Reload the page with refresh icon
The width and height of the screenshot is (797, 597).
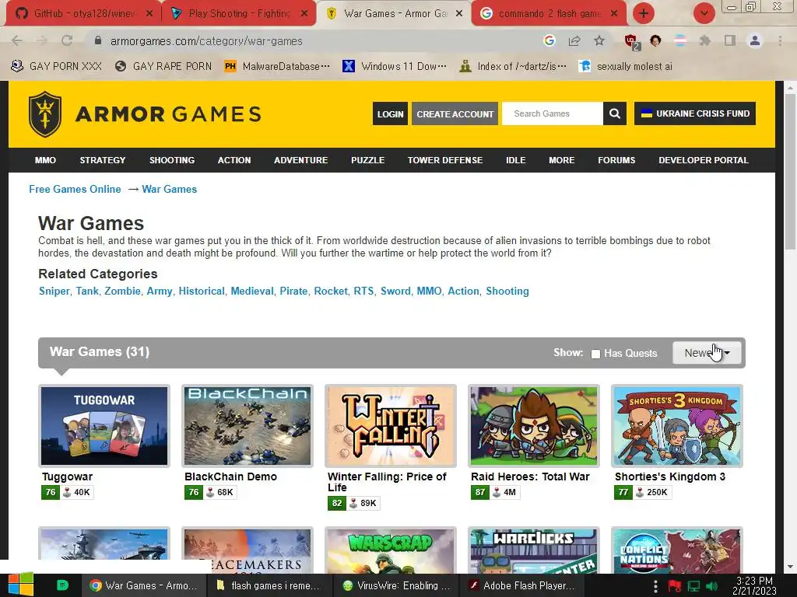click(x=67, y=40)
